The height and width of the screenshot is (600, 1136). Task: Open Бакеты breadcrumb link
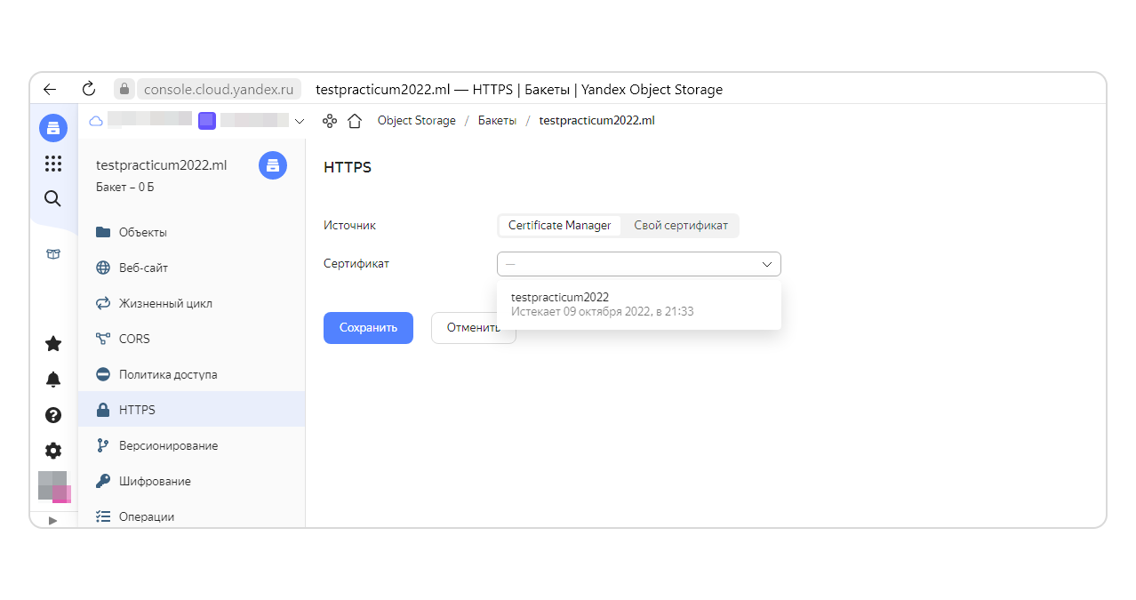point(497,121)
